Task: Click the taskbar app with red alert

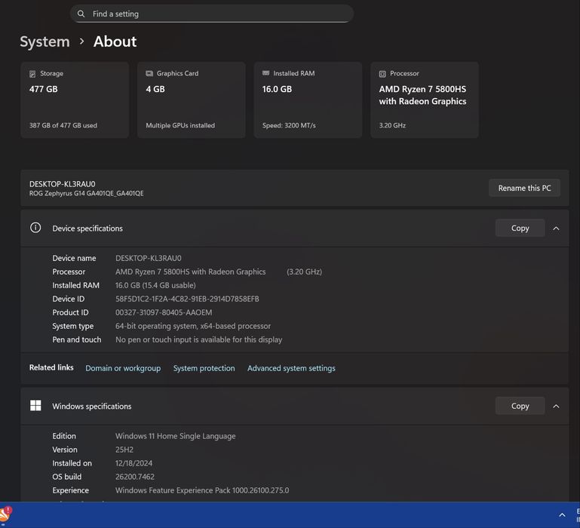Action: click(5, 514)
